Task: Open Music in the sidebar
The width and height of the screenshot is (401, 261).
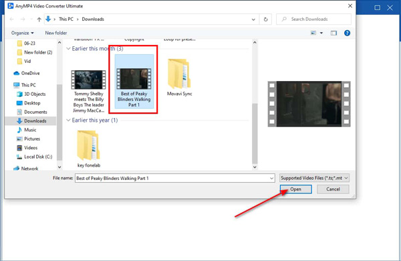Action: 27,130
